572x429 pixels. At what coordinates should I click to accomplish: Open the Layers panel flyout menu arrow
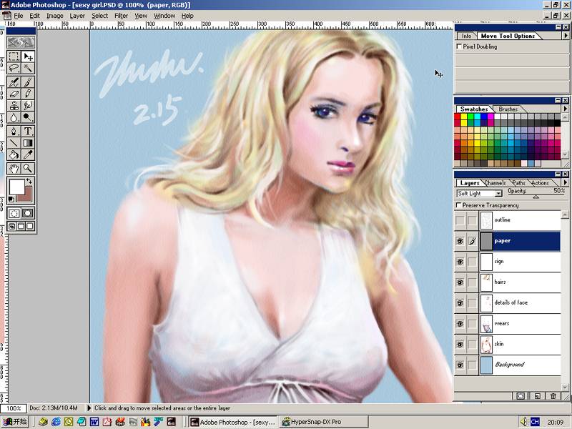[566, 182]
